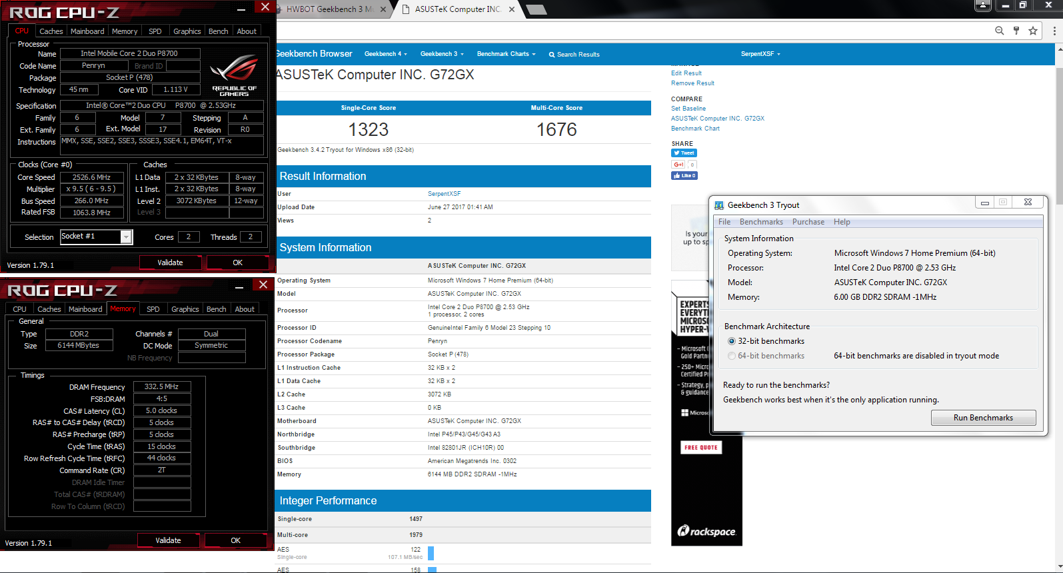
Task: Minimize the lower ROG CPU-Z window
Action: click(x=239, y=286)
